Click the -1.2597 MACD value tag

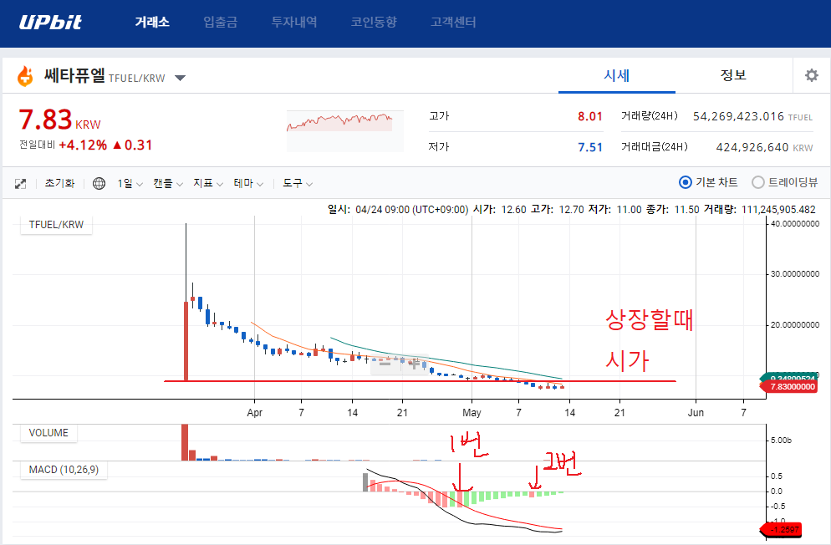tap(781, 529)
